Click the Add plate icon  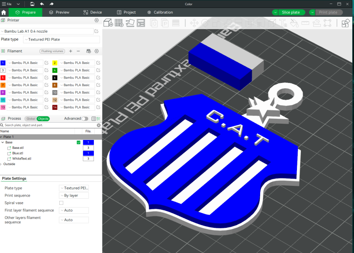point(119,23)
